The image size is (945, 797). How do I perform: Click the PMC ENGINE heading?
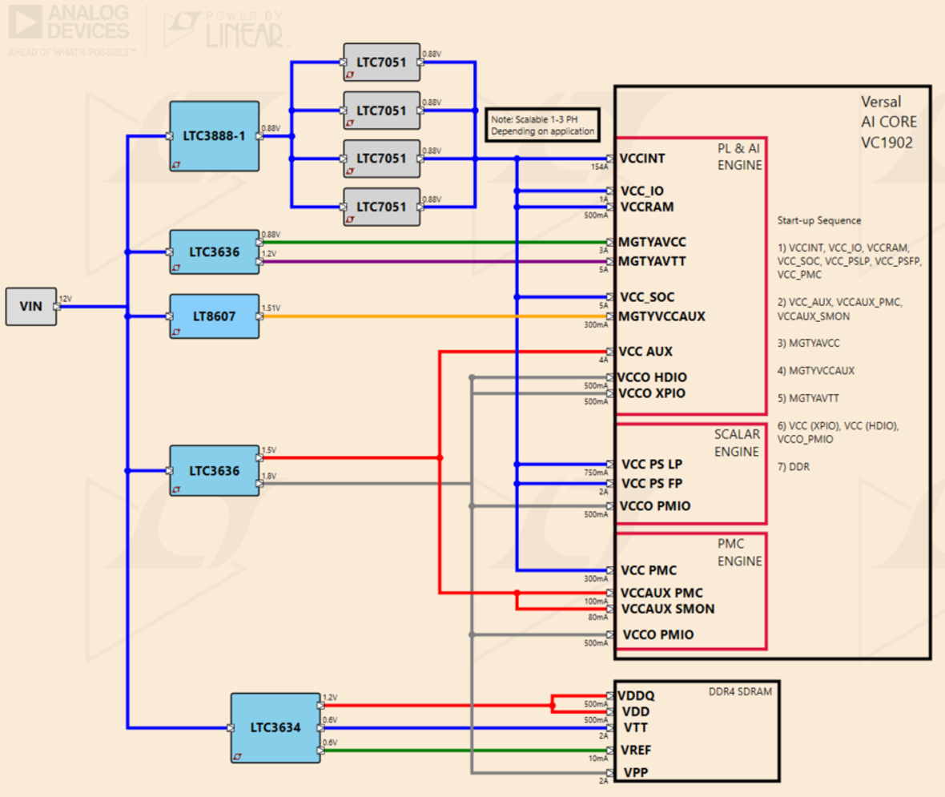[739, 552]
